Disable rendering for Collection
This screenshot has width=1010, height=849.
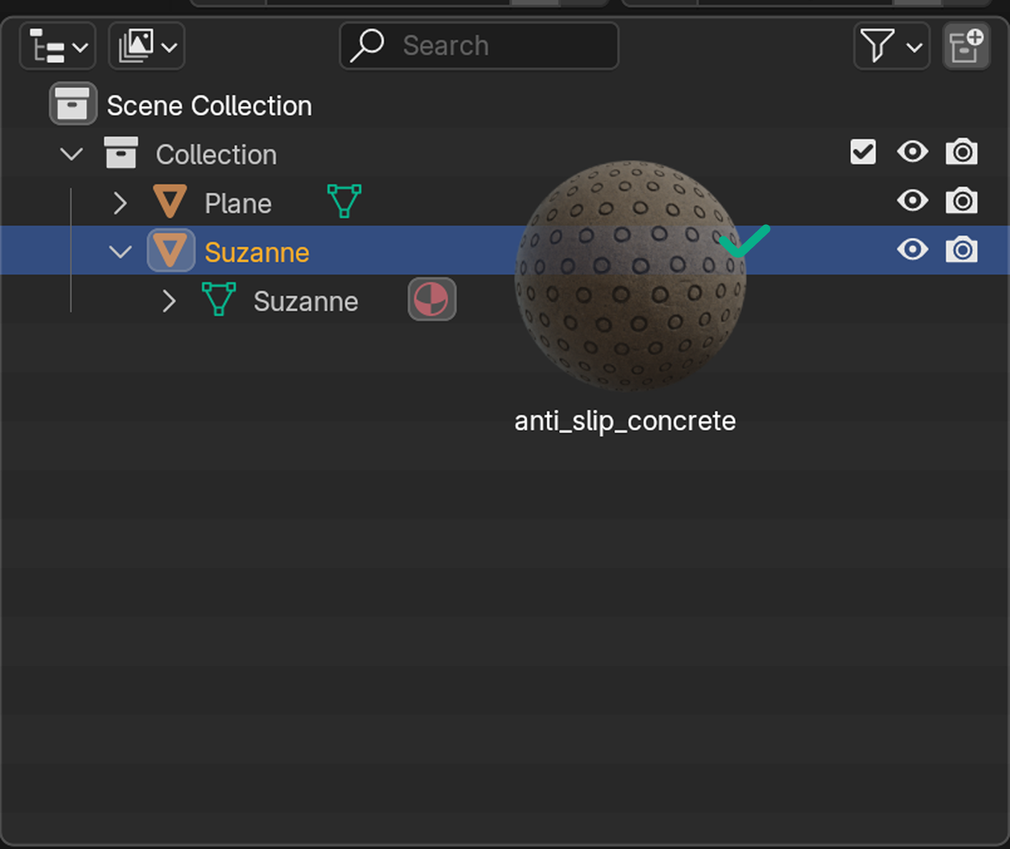961,152
